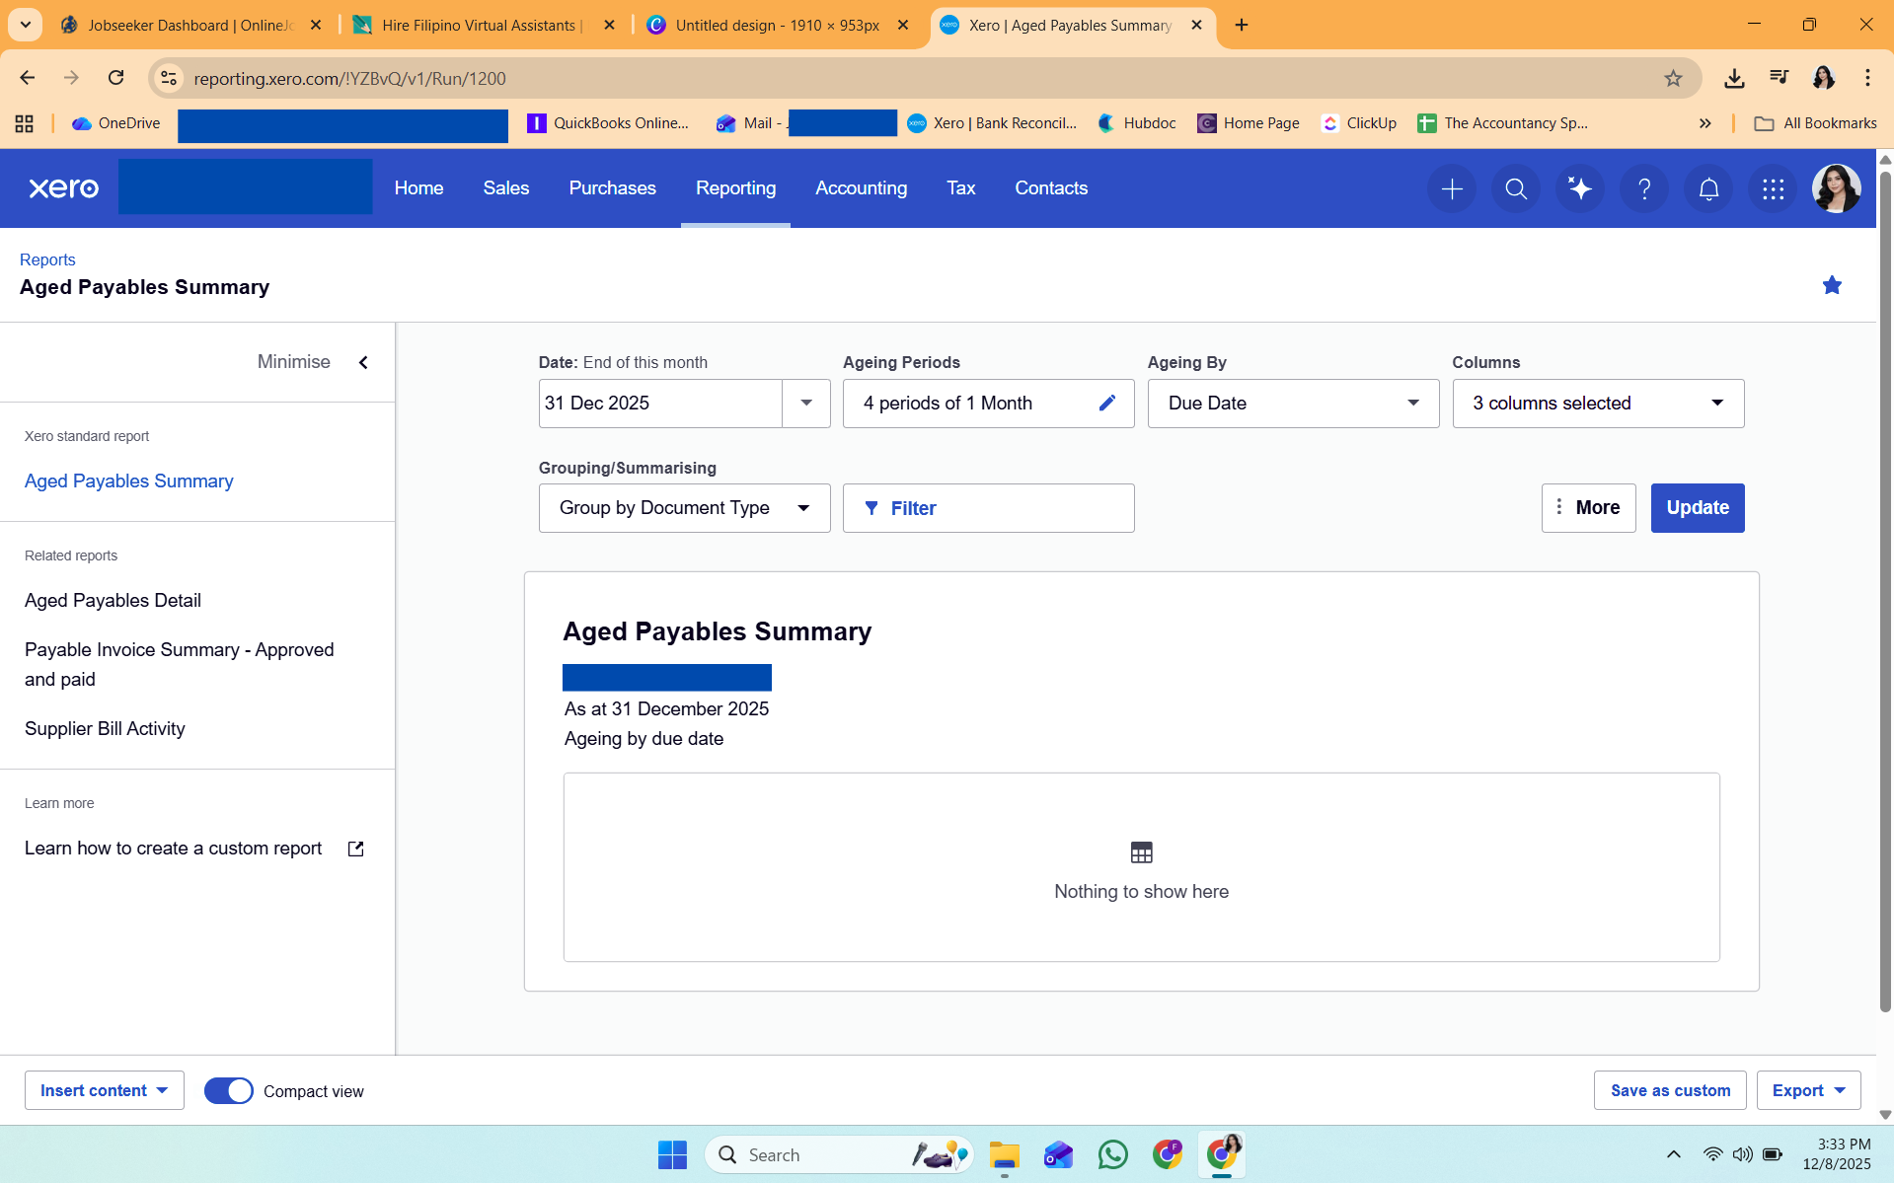Open the Xero apps grid menu
Viewport: 1894px width, 1183px height.
(x=1773, y=188)
